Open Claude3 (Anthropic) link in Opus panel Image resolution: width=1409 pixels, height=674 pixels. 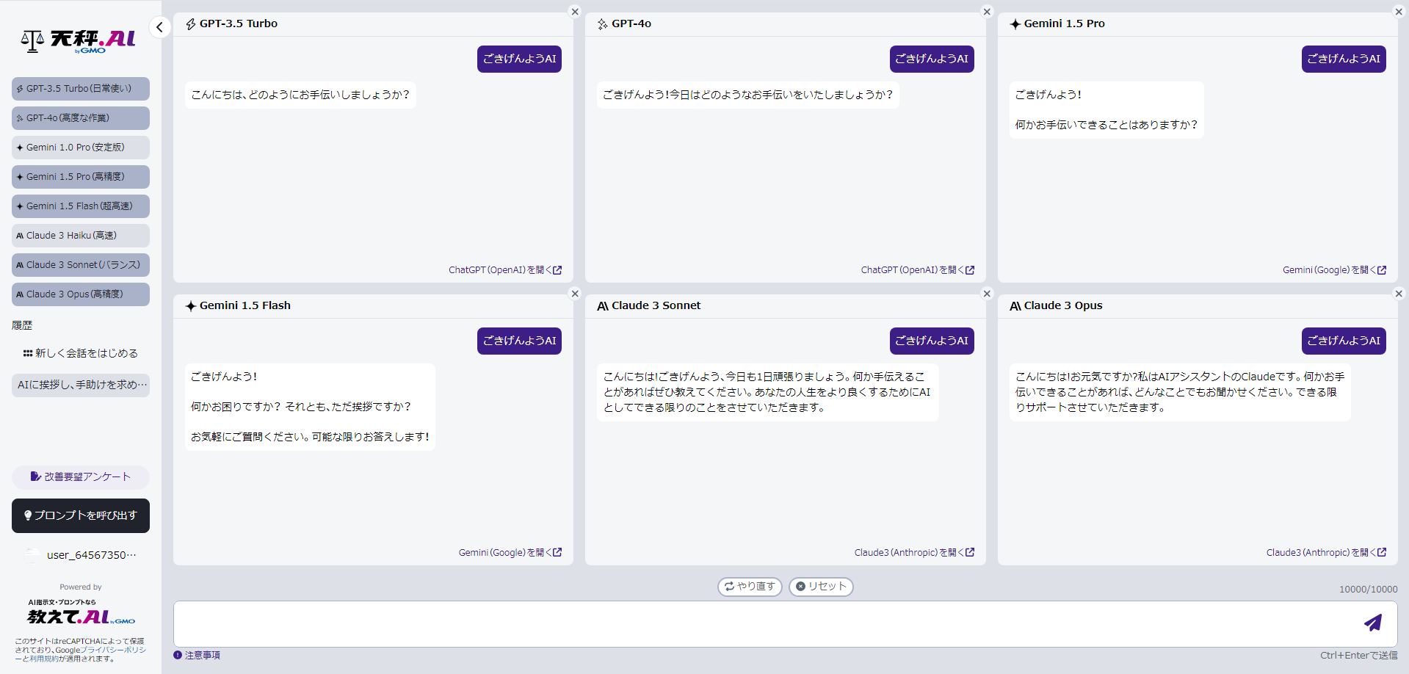click(1326, 552)
